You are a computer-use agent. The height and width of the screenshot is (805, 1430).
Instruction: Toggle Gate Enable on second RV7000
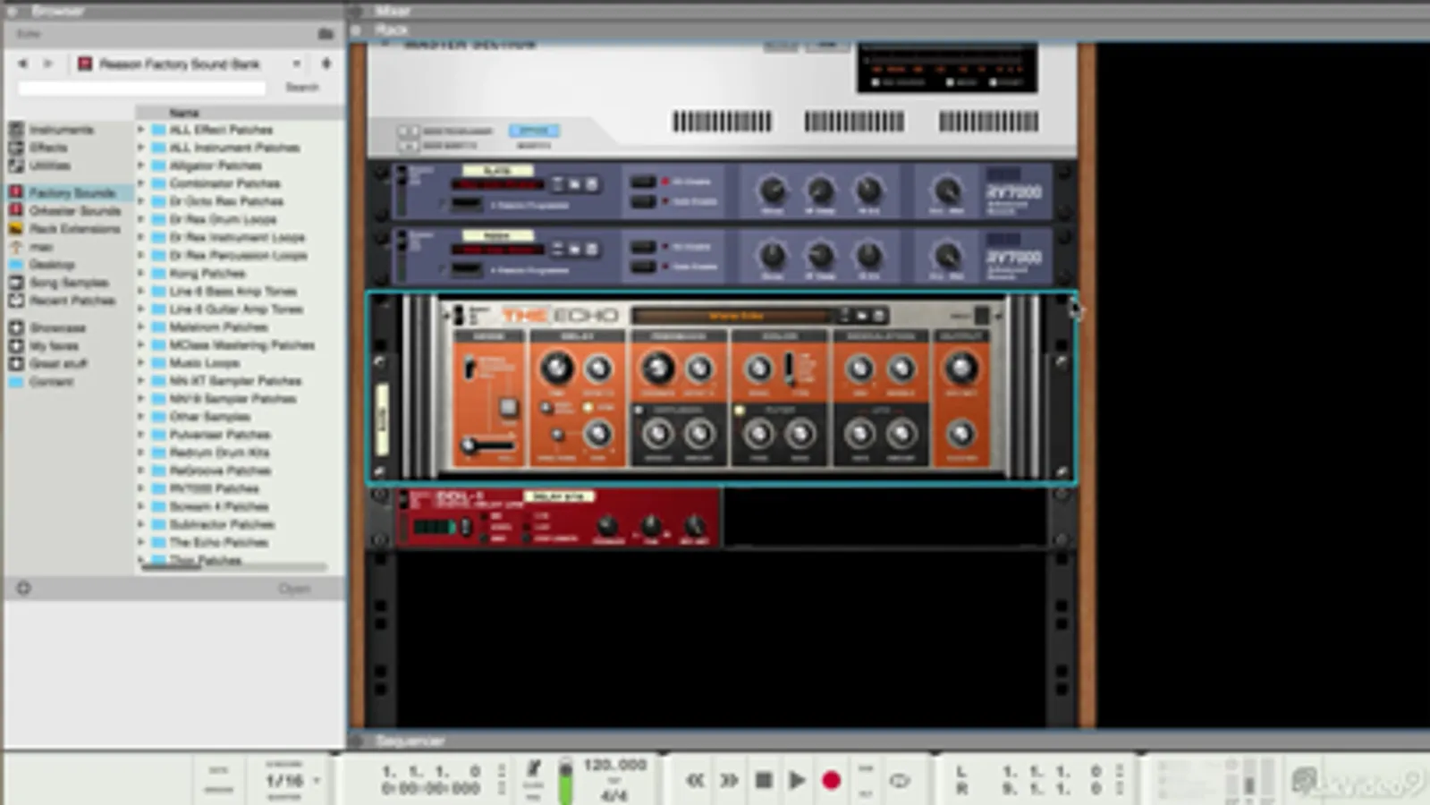coord(643,267)
